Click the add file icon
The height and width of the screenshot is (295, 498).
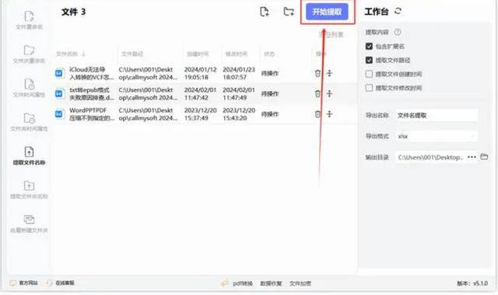coord(264,12)
